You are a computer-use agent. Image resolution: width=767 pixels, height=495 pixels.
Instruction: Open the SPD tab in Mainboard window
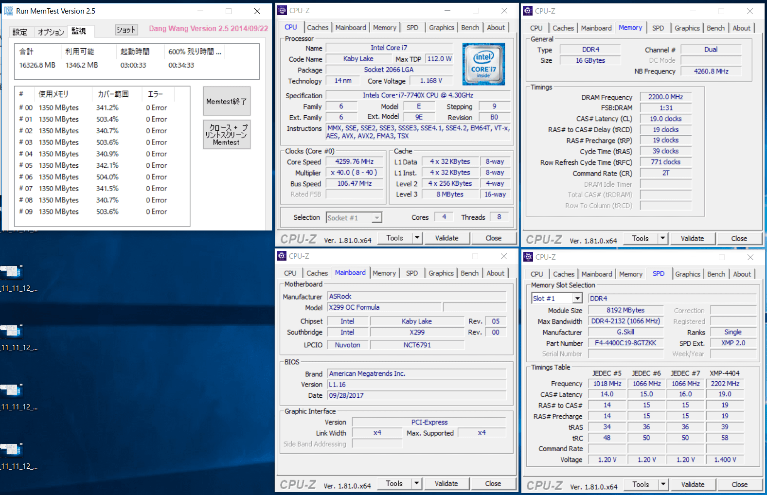[412, 273]
